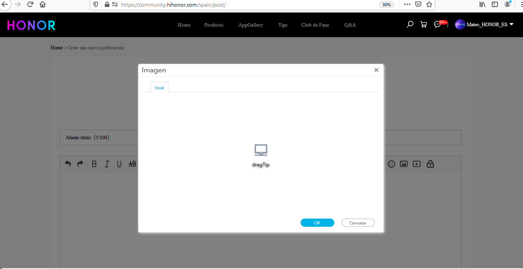Switch to the local tab in the Imagen dialog
Screen dimensions: 523x269
pyautogui.click(x=159, y=87)
